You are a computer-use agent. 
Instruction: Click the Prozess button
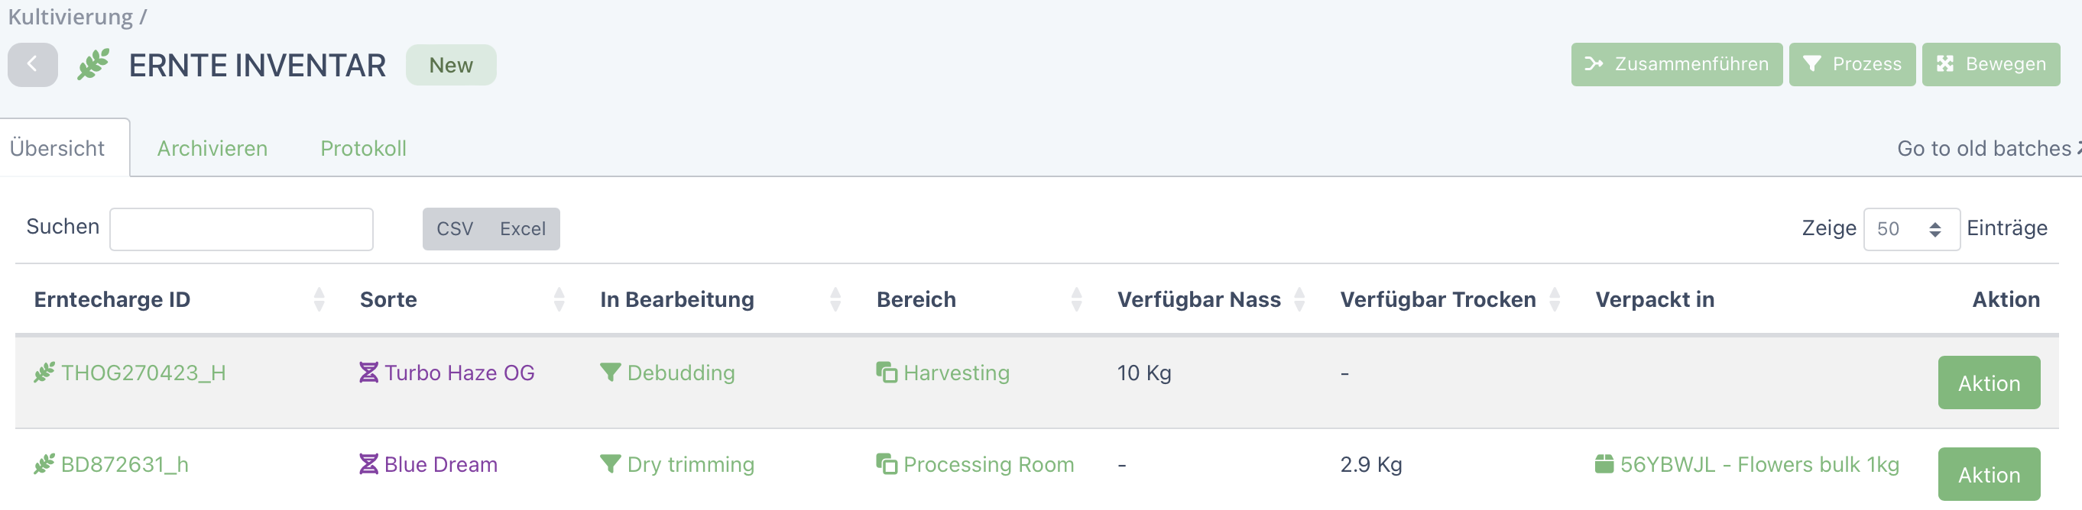(1852, 65)
